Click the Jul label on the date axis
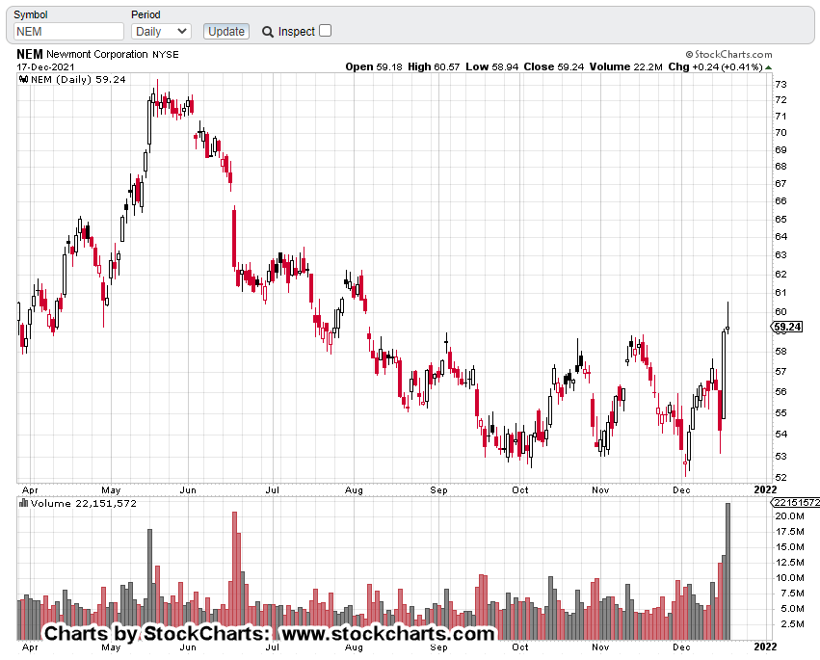The width and height of the screenshot is (820, 660). click(x=273, y=489)
